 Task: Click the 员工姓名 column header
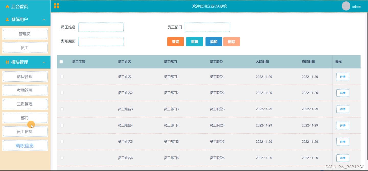124,62
